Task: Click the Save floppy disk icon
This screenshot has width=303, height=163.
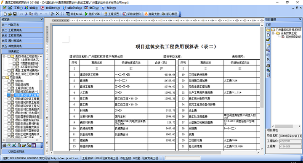Action: pyautogui.click(x=15, y=14)
